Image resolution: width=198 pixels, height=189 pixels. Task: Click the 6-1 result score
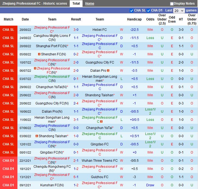click(x=76, y=177)
